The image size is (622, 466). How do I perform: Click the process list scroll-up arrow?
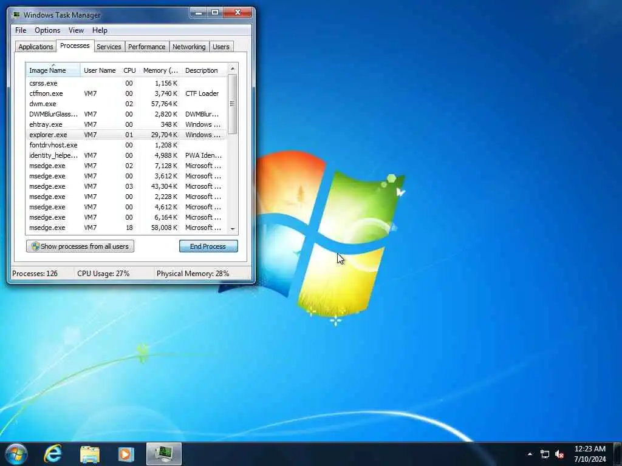[x=233, y=69]
